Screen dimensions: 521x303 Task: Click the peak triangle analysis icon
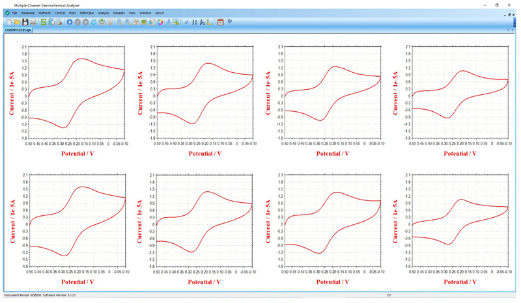pos(168,22)
